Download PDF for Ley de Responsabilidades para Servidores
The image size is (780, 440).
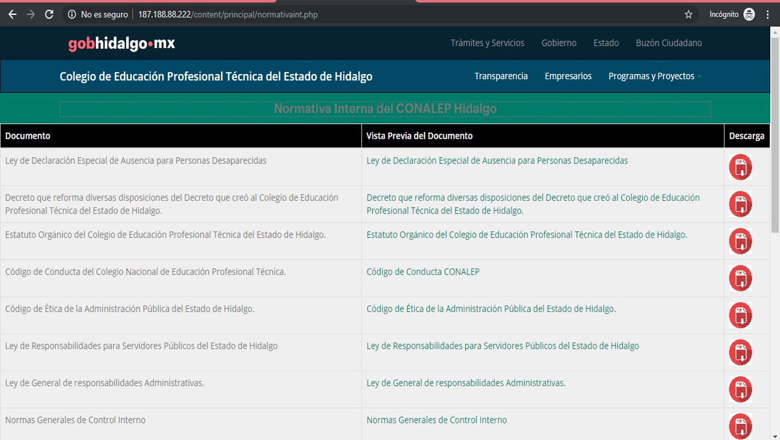(x=740, y=352)
